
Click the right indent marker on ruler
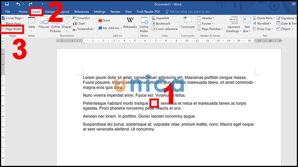(x=255, y=42)
